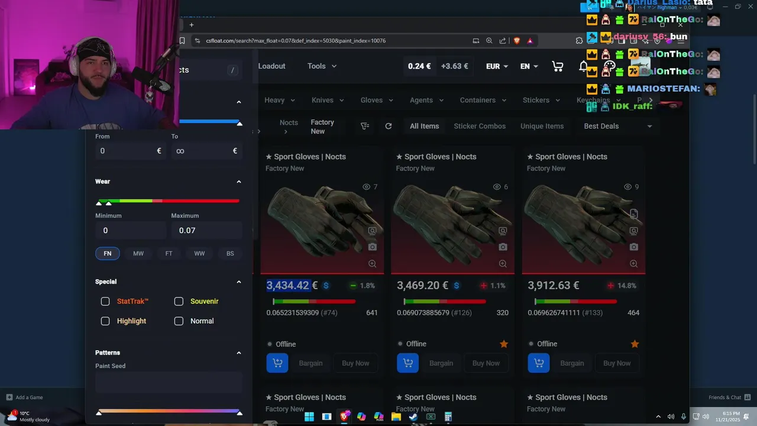Expand the Stickers category dropdown
Screen dimensions: 757x426
(541, 100)
